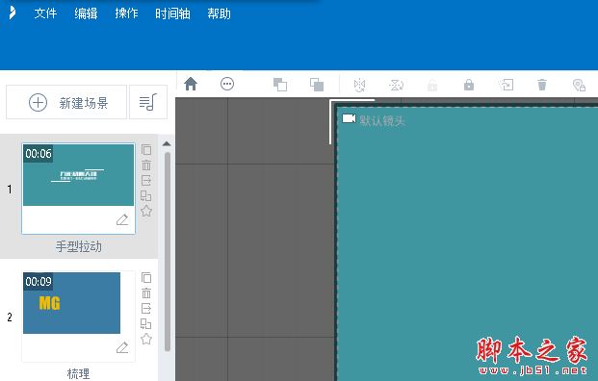Click the trash delete icon in toolbar

click(x=542, y=85)
